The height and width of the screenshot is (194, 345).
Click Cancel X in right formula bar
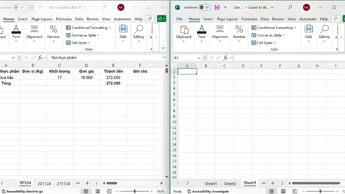click(x=211, y=58)
